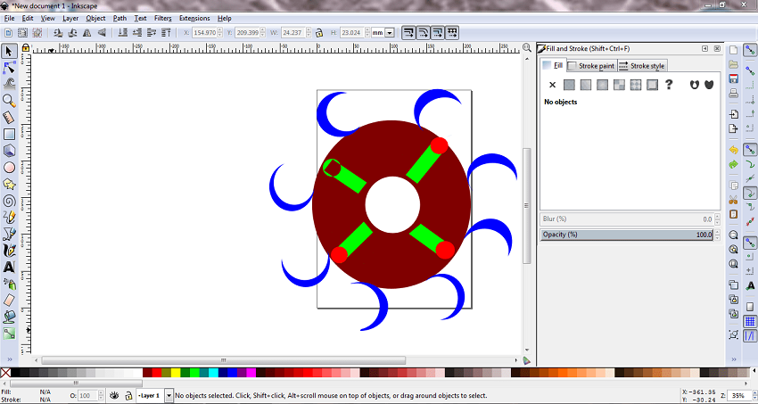This screenshot has width=758, height=404.
Task: Toggle the layer lock in status bar
Action: (128, 395)
